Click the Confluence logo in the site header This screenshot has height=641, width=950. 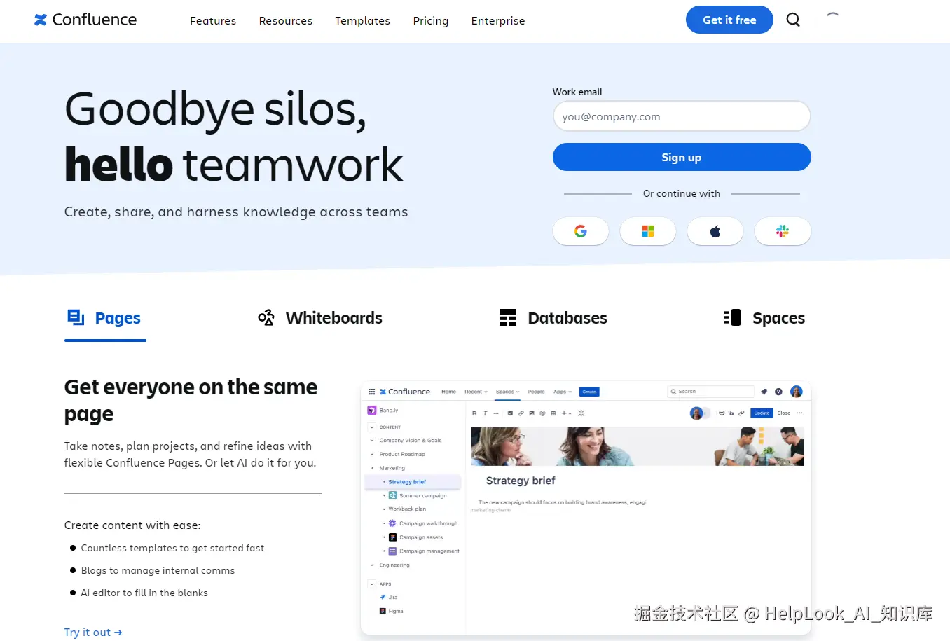click(x=85, y=20)
